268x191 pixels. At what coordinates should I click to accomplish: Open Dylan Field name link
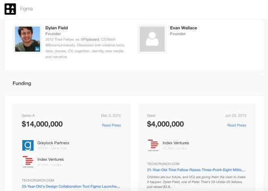click(x=56, y=28)
